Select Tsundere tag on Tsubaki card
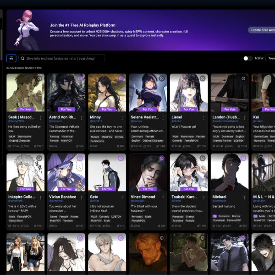275x275 pixels. pos(178,220)
